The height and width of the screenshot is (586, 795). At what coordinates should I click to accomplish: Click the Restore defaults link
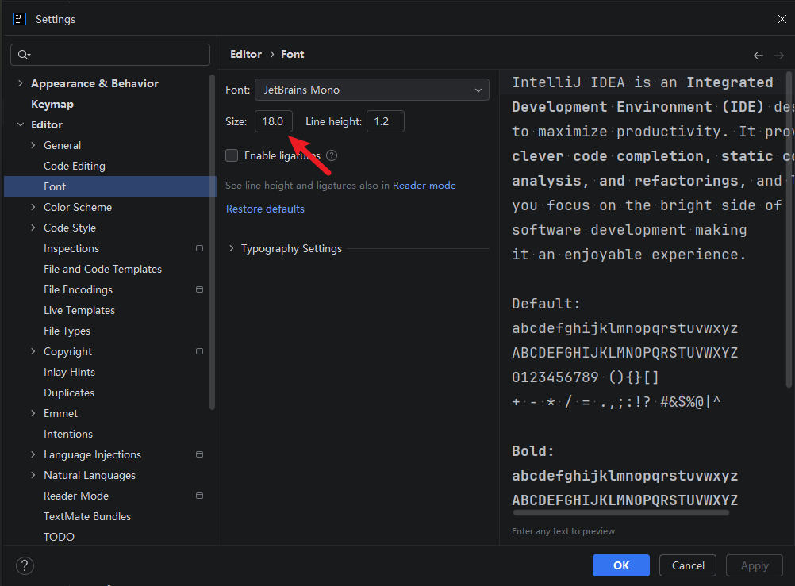click(265, 209)
